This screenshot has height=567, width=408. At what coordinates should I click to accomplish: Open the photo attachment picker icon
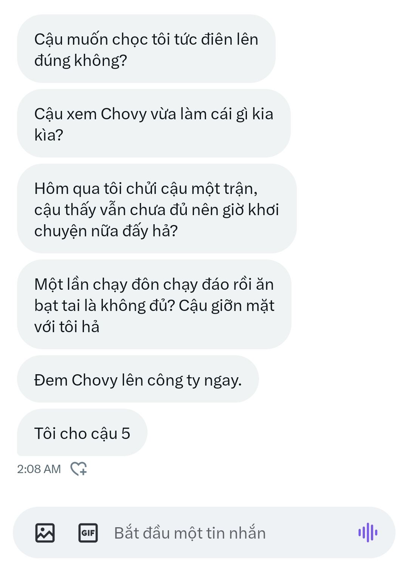coord(45,533)
